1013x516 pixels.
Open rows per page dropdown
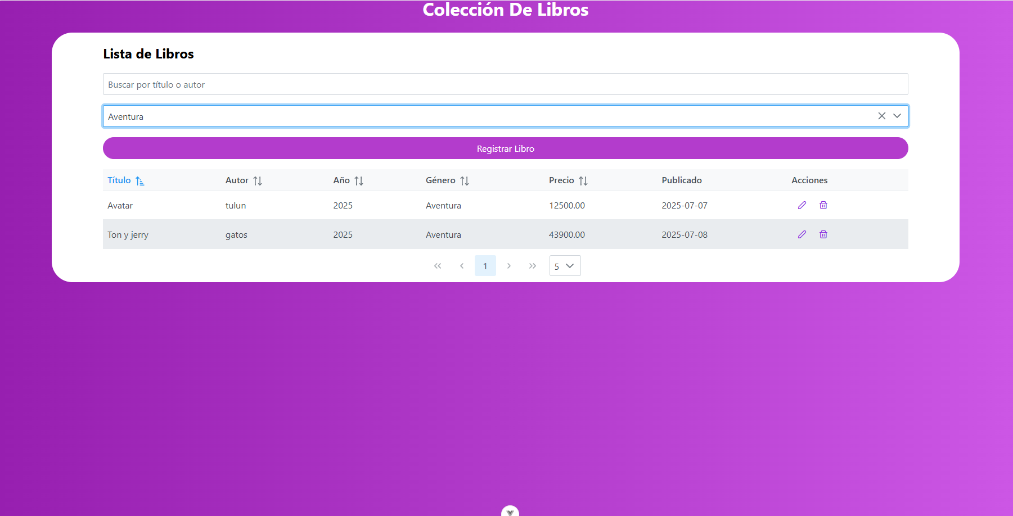565,266
